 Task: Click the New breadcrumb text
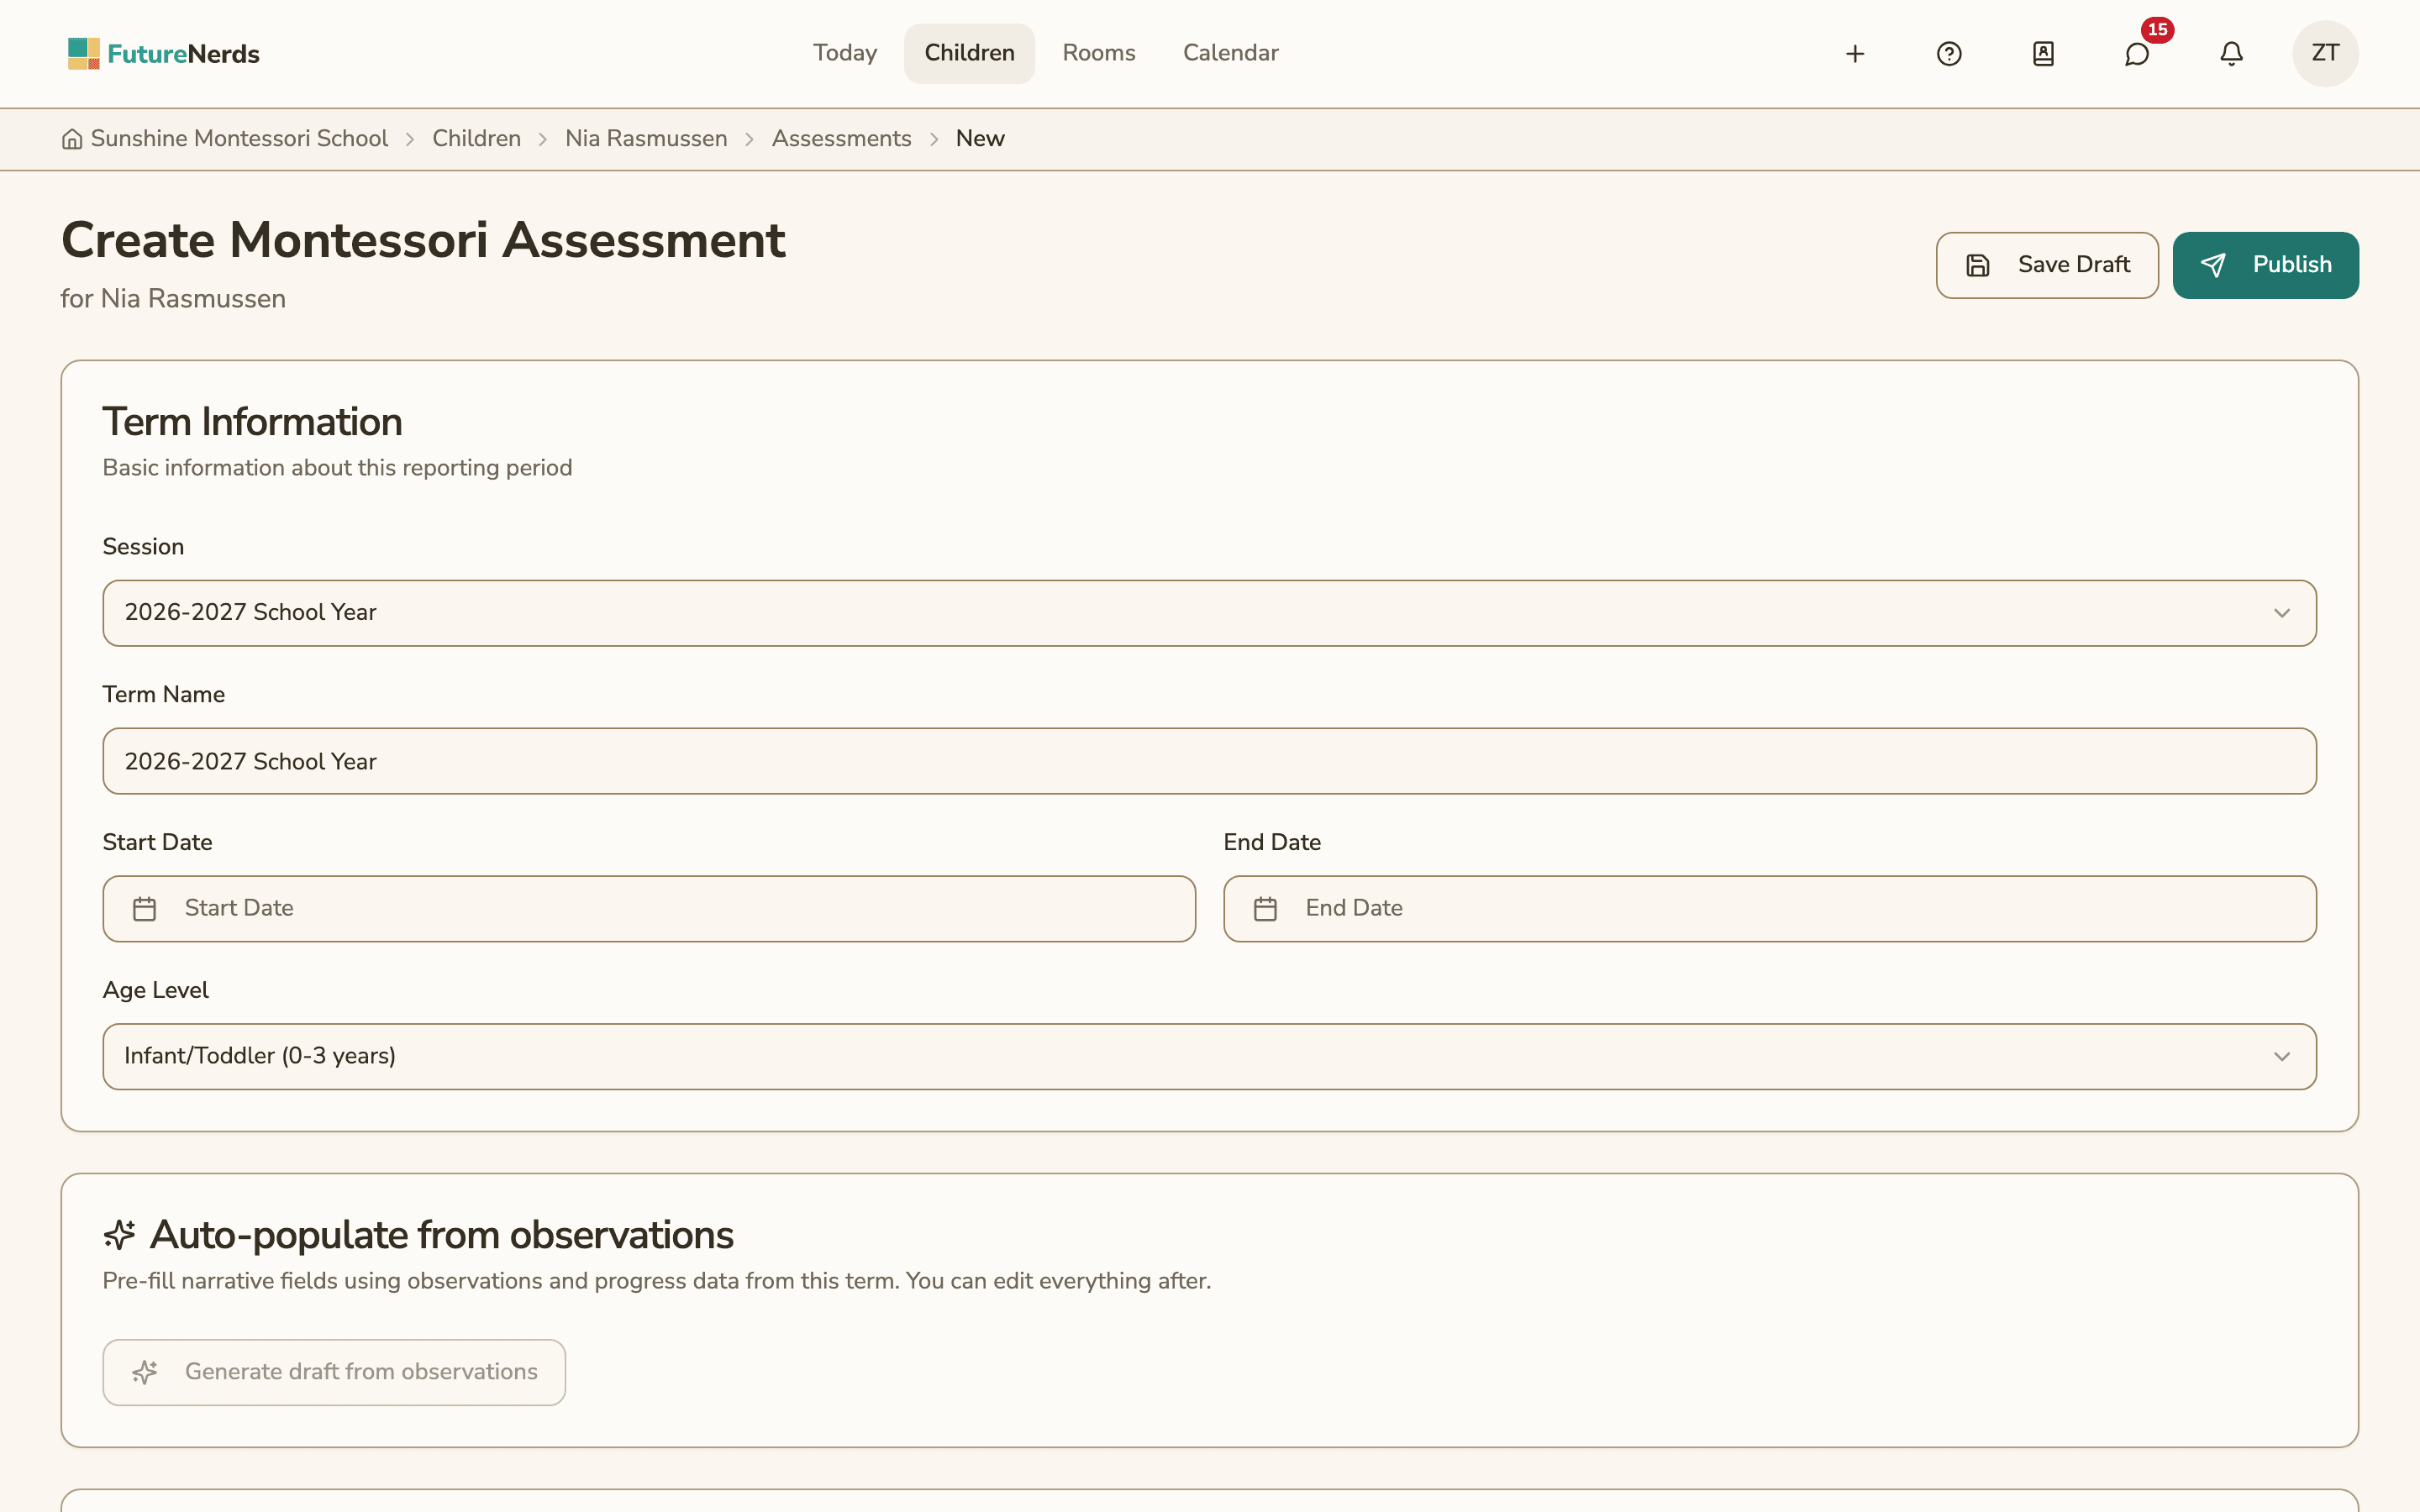pyautogui.click(x=980, y=139)
